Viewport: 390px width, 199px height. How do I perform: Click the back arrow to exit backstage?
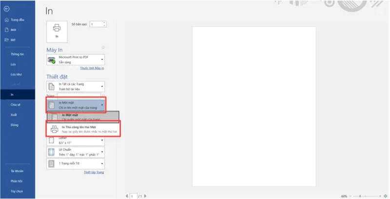click(x=6, y=9)
